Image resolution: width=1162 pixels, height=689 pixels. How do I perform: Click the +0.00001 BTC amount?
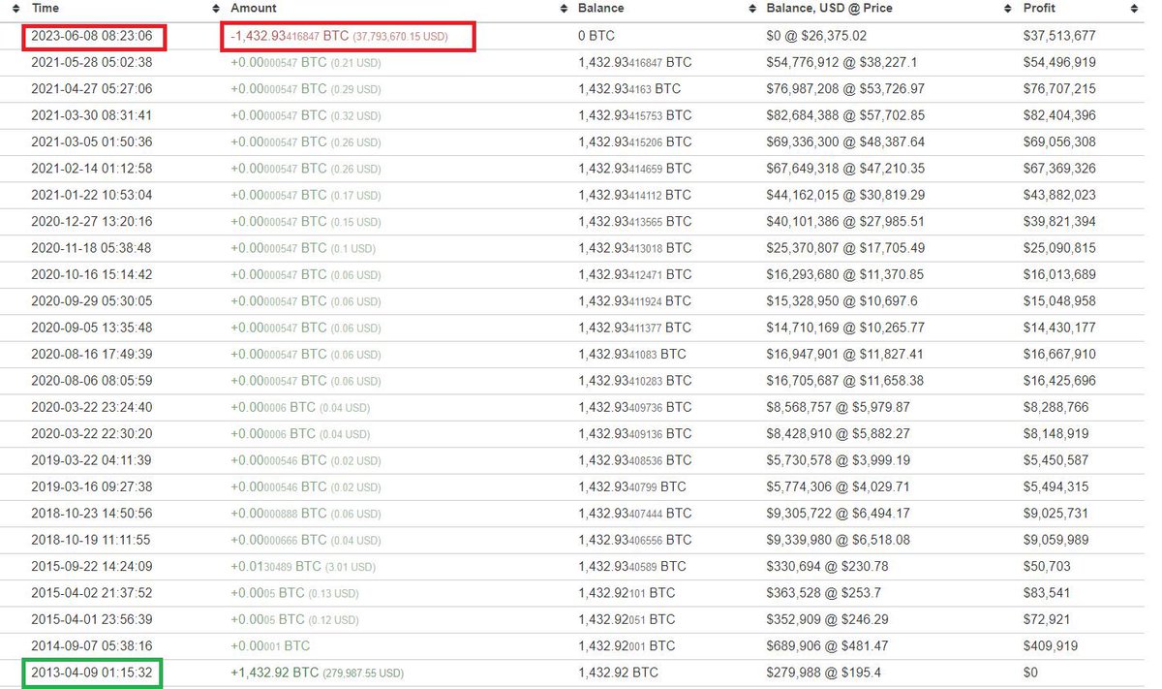coord(270,645)
